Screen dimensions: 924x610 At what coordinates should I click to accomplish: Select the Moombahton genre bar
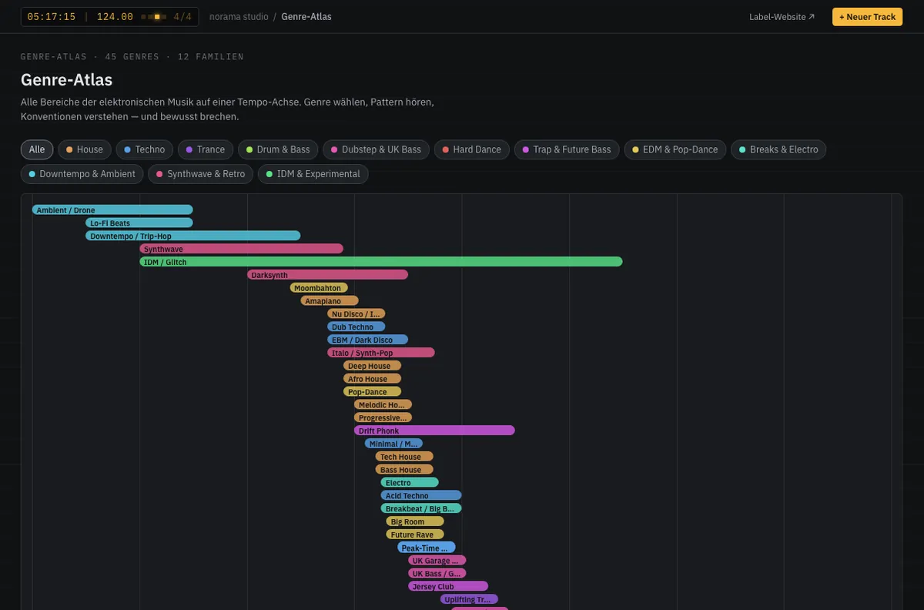[319, 288]
